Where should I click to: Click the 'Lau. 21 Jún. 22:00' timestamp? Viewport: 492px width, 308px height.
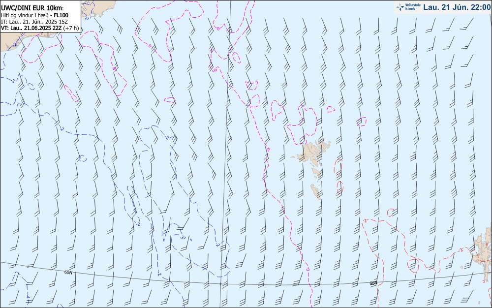pyautogui.click(x=457, y=7)
